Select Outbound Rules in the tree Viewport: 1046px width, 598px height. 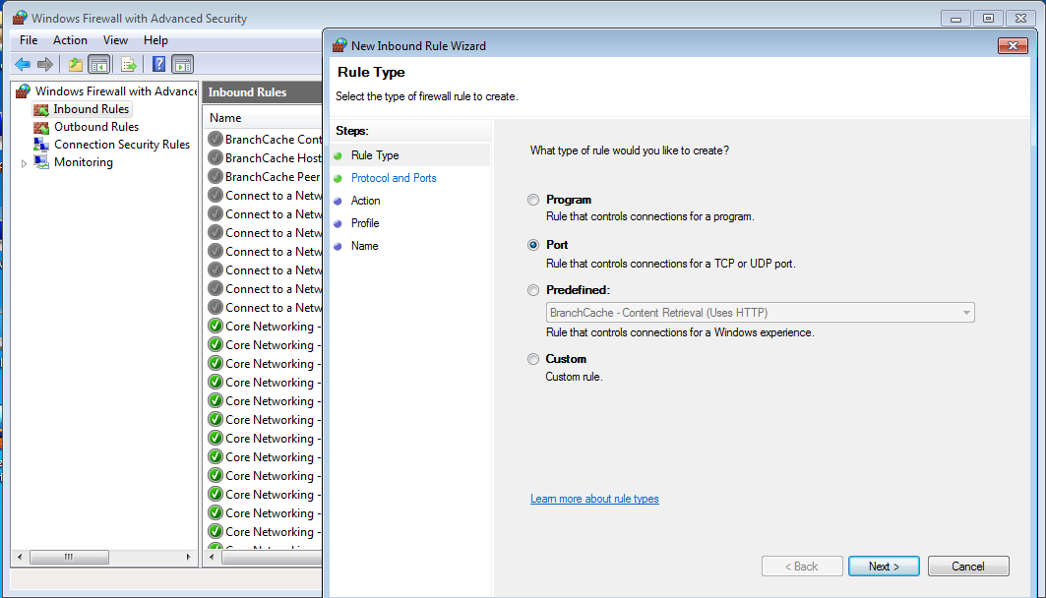click(95, 127)
